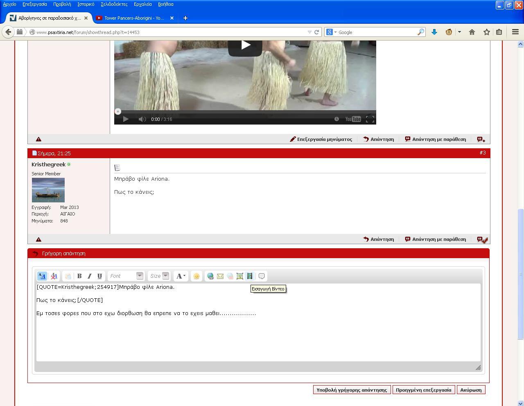Switch to the Tower Pancers-Aborigini YouTube tab

[x=134, y=18]
